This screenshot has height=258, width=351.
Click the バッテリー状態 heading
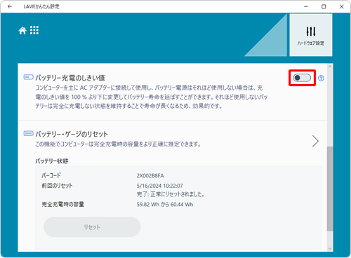pos(52,161)
